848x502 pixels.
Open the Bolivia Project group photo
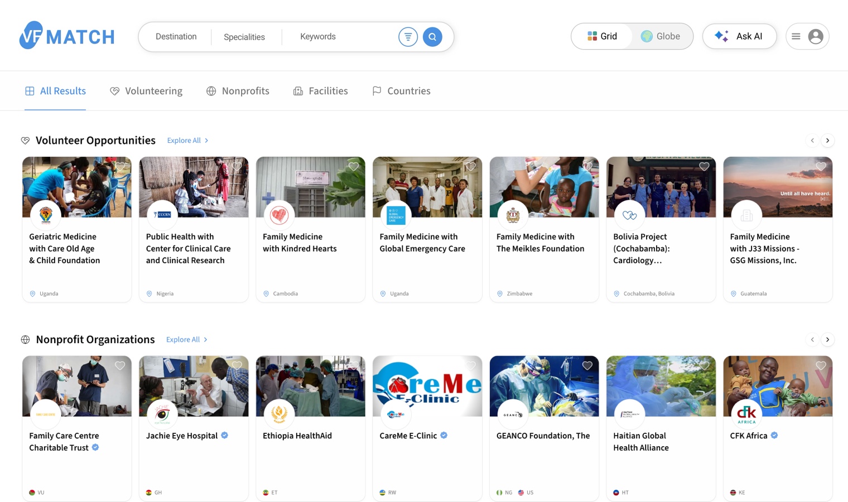[661, 187]
